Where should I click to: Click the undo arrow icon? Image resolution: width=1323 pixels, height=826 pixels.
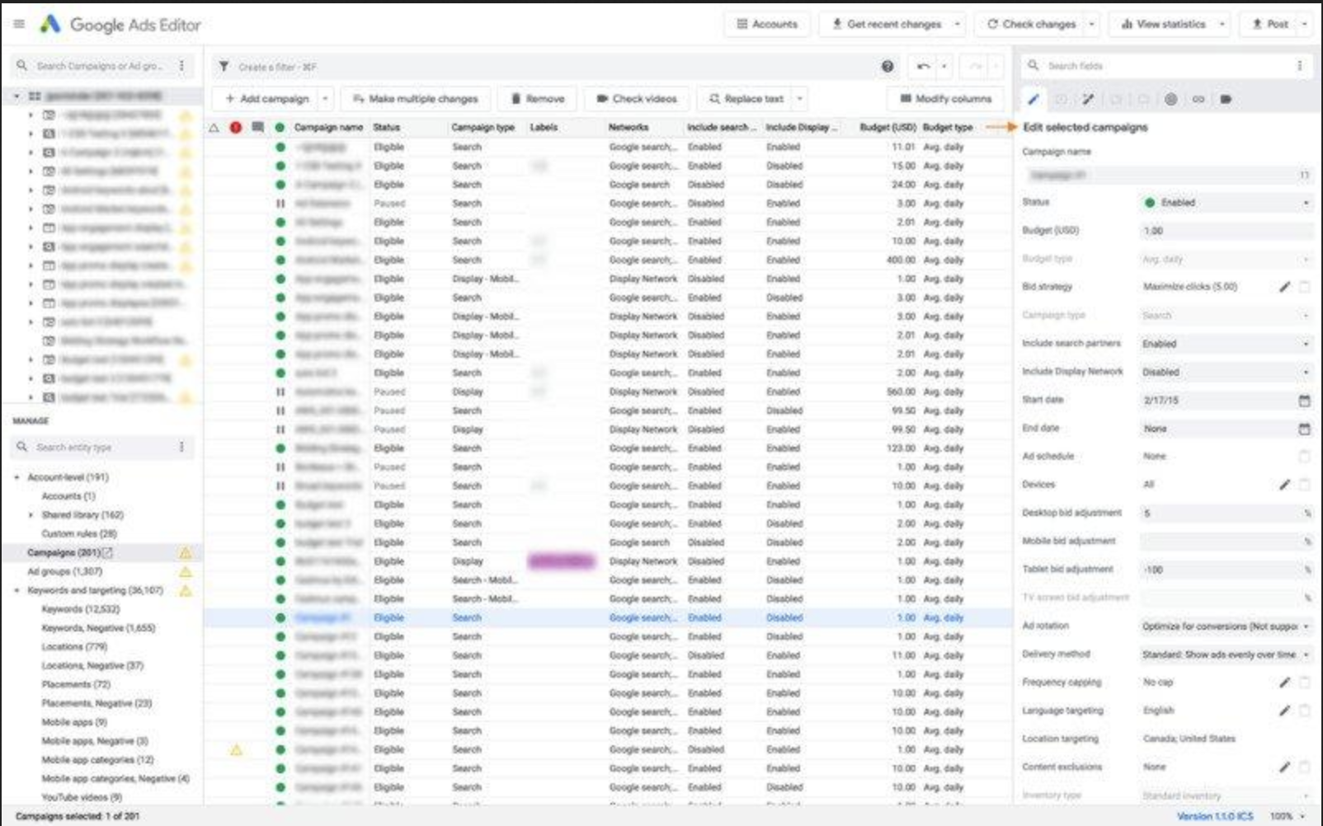pyautogui.click(x=923, y=66)
